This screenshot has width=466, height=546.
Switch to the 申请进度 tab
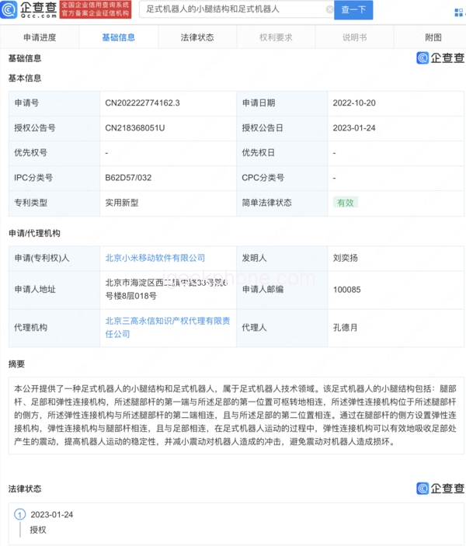coord(40,37)
